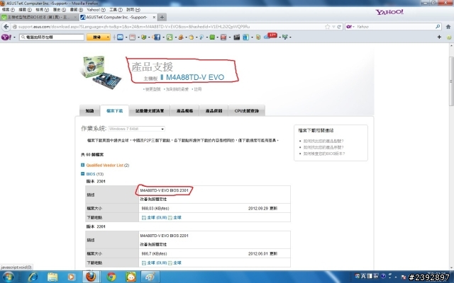454x283 pixels.
Task: Open the operating system Windows 7 64bit dropdown
Action: coord(137,129)
